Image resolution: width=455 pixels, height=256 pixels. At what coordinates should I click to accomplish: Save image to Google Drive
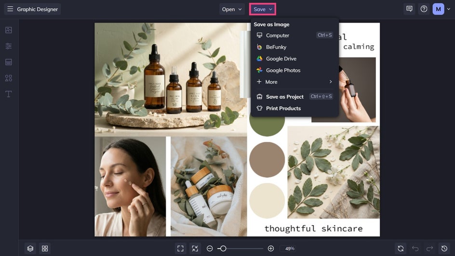(x=294, y=59)
